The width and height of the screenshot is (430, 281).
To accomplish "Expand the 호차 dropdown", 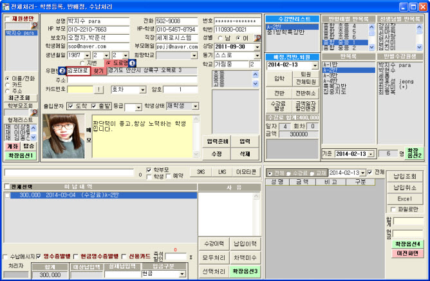I will pyautogui.click(x=142, y=90).
